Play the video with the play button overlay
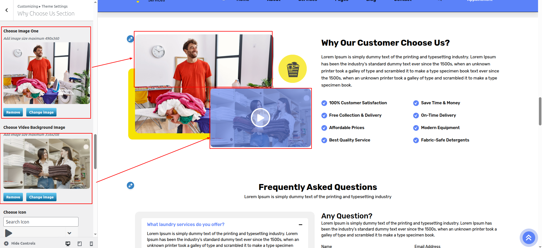The image size is (542, 248). click(260, 118)
